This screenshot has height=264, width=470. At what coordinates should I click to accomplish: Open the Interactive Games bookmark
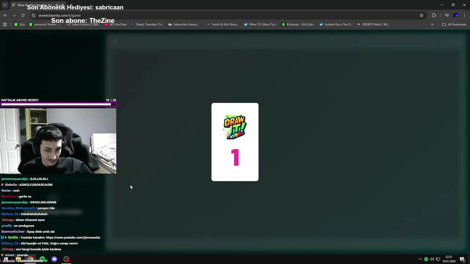(x=184, y=25)
